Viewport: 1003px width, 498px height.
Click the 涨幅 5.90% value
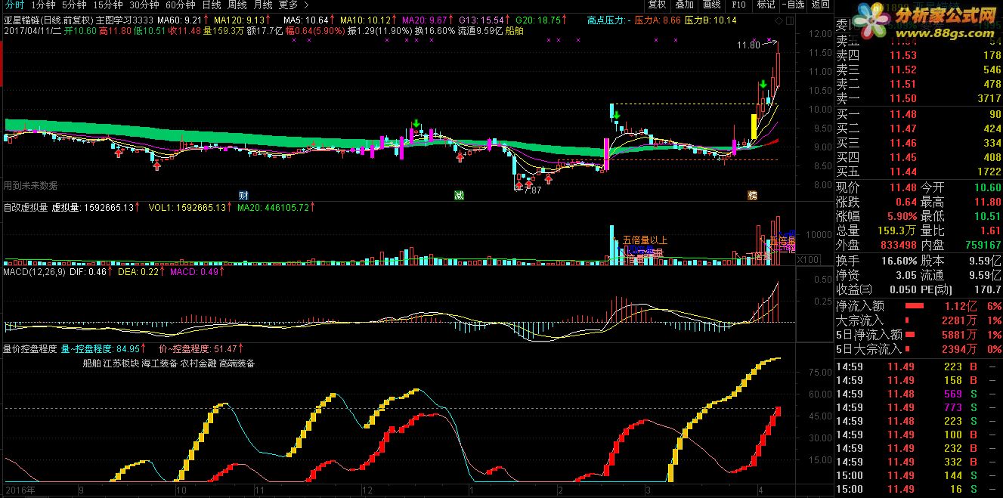coord(902,216)
